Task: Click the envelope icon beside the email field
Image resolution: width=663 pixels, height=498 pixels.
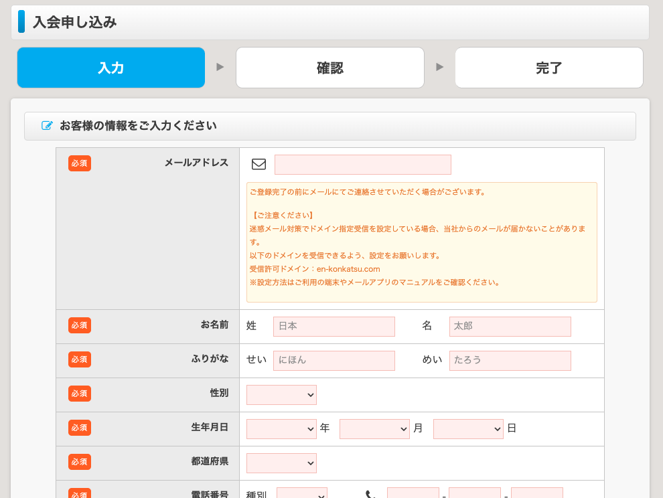Action: (x=259, y=164)
